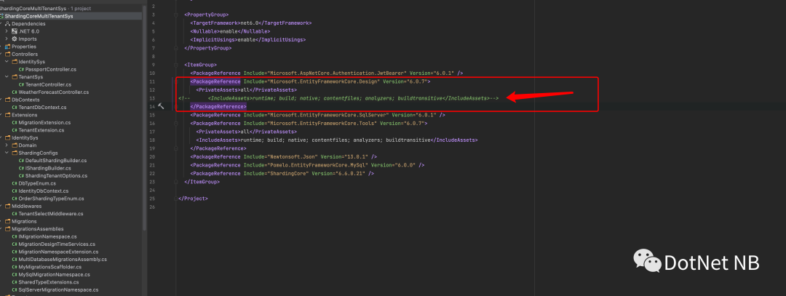The image size is (786, 296).
Task: Collapse the TenantSys folder arrow
Action: click(7, 77)
